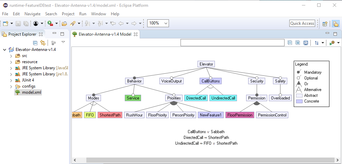Viewport: 342px width, 164px height.
Task: Open the run gear dropdown in model toolbar
Action: [339, 43]
